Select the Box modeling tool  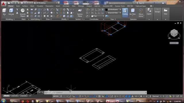[4, 12]
